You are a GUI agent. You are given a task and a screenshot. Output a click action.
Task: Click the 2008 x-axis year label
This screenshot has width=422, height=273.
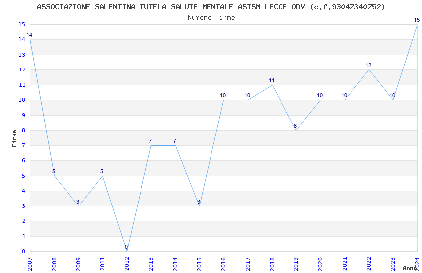[x=54, y=264]
